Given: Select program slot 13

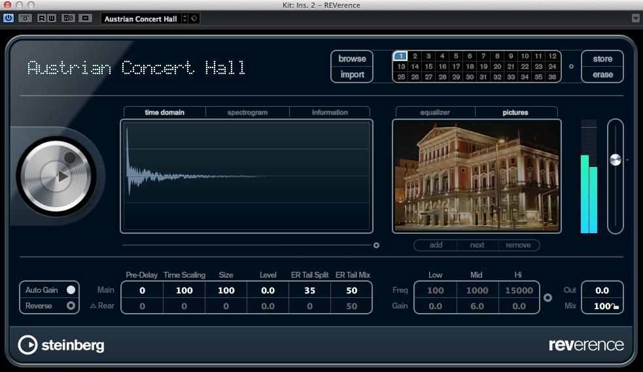Looking at the screenshot, I should coord(401,66).
